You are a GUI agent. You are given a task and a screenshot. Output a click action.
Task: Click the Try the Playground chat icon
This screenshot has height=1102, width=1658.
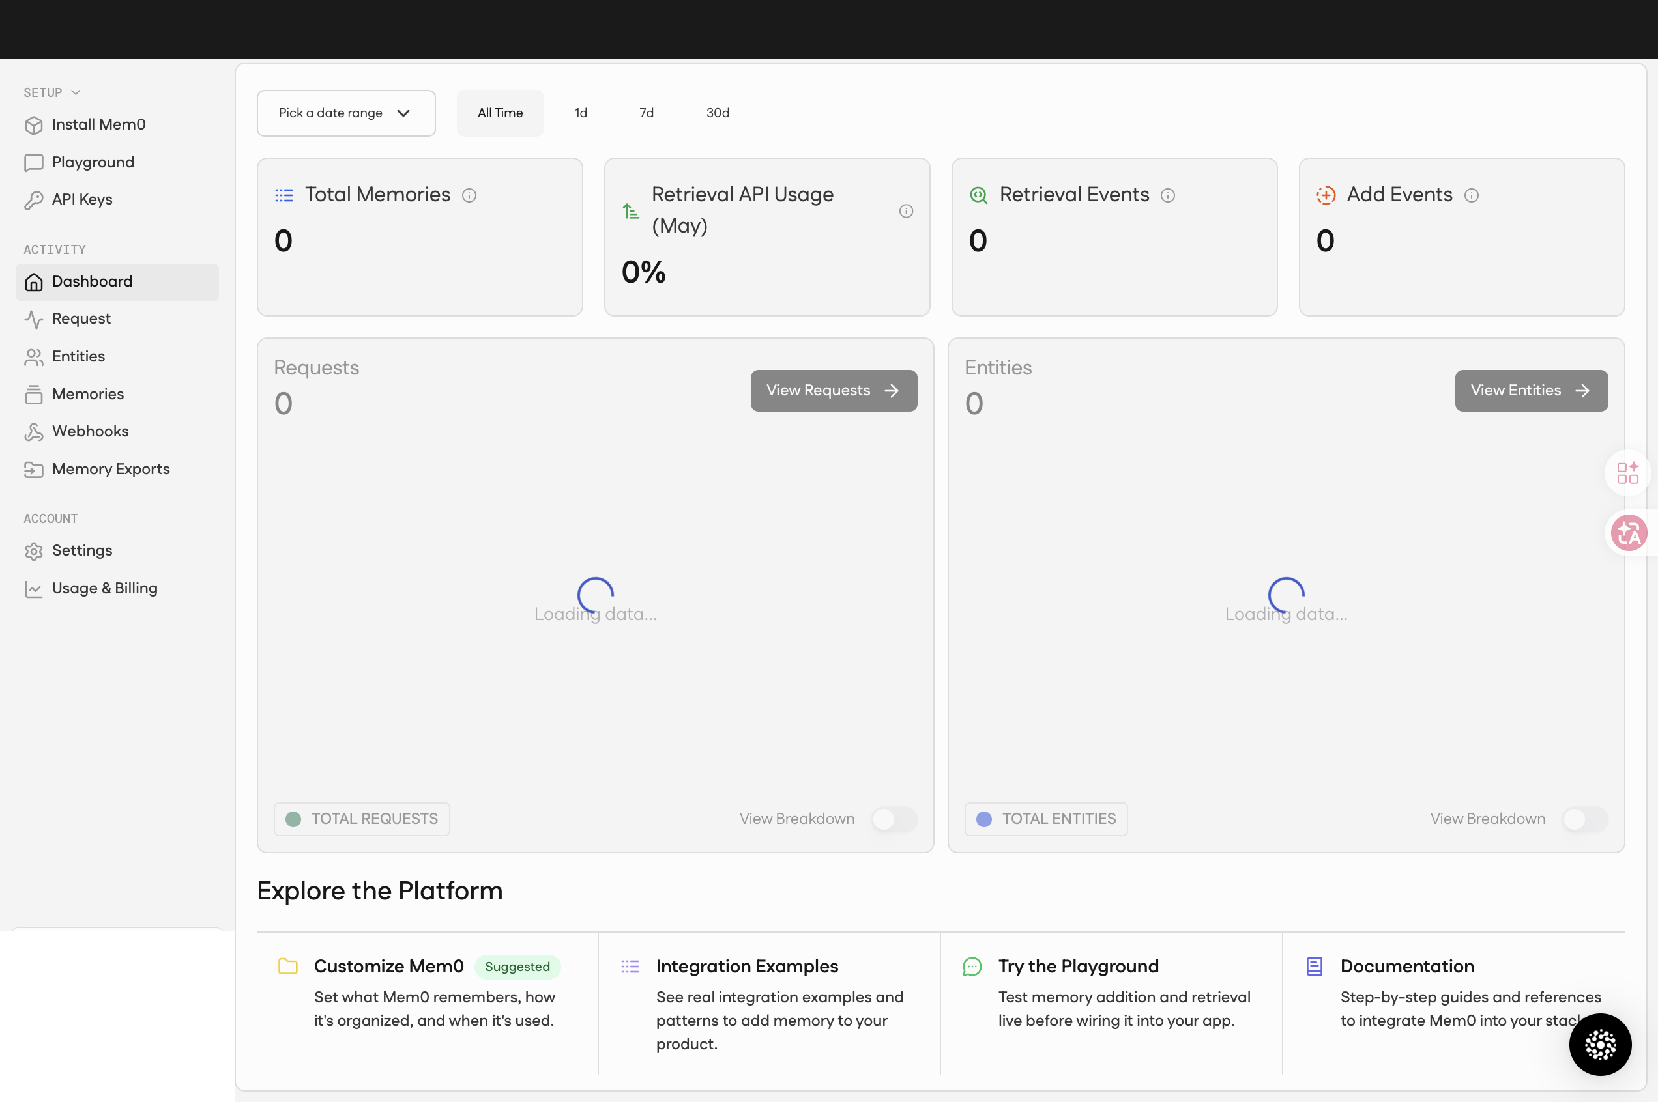pyautogui.click(x=972, y=967)
